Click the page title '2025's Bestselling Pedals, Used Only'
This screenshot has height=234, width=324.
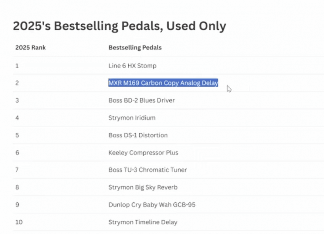pos(119,26)
